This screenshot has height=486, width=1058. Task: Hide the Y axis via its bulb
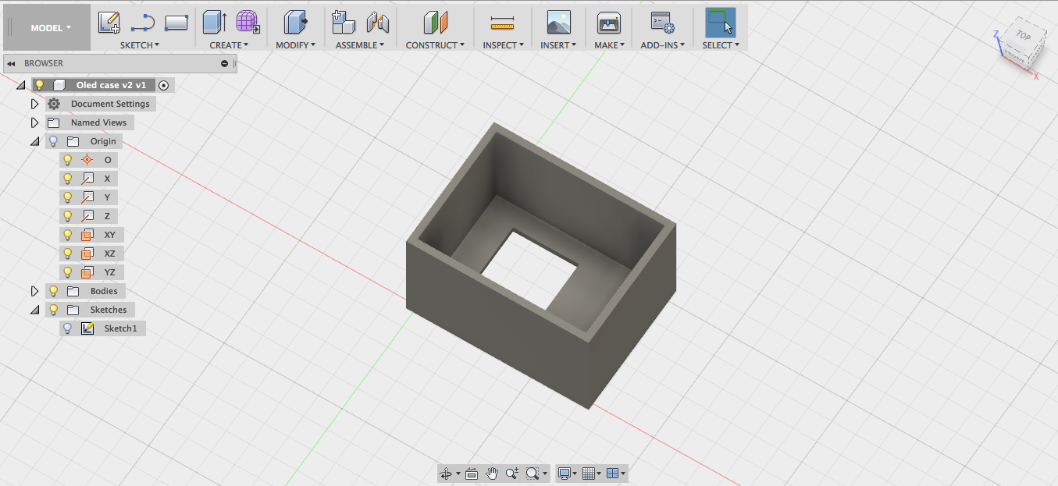[x=68, y=197]
